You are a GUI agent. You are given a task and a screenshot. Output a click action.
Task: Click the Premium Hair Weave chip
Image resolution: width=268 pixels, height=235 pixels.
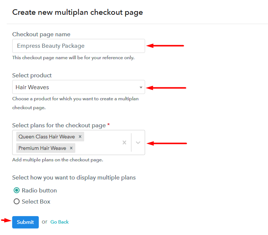[x=42, y=148]
